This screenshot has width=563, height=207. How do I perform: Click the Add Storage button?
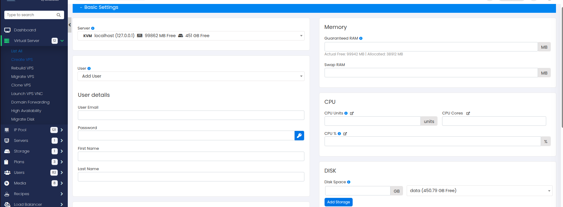tap(338, 202)
